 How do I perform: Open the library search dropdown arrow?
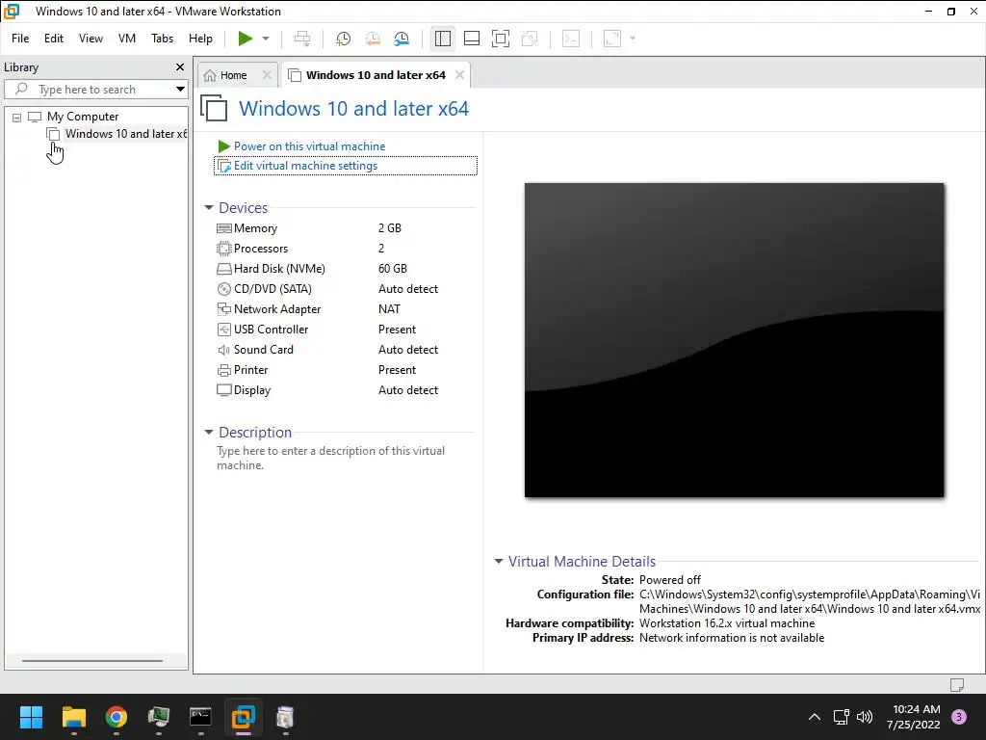tap(180, 90)
